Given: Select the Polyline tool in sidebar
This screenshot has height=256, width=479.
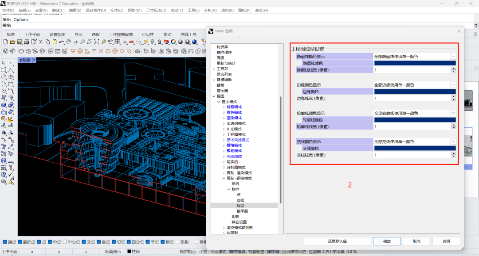Looking at the screenshot, I should 11,70.
